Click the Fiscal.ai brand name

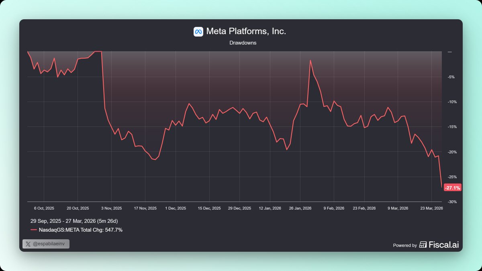(x=444, y=245)
